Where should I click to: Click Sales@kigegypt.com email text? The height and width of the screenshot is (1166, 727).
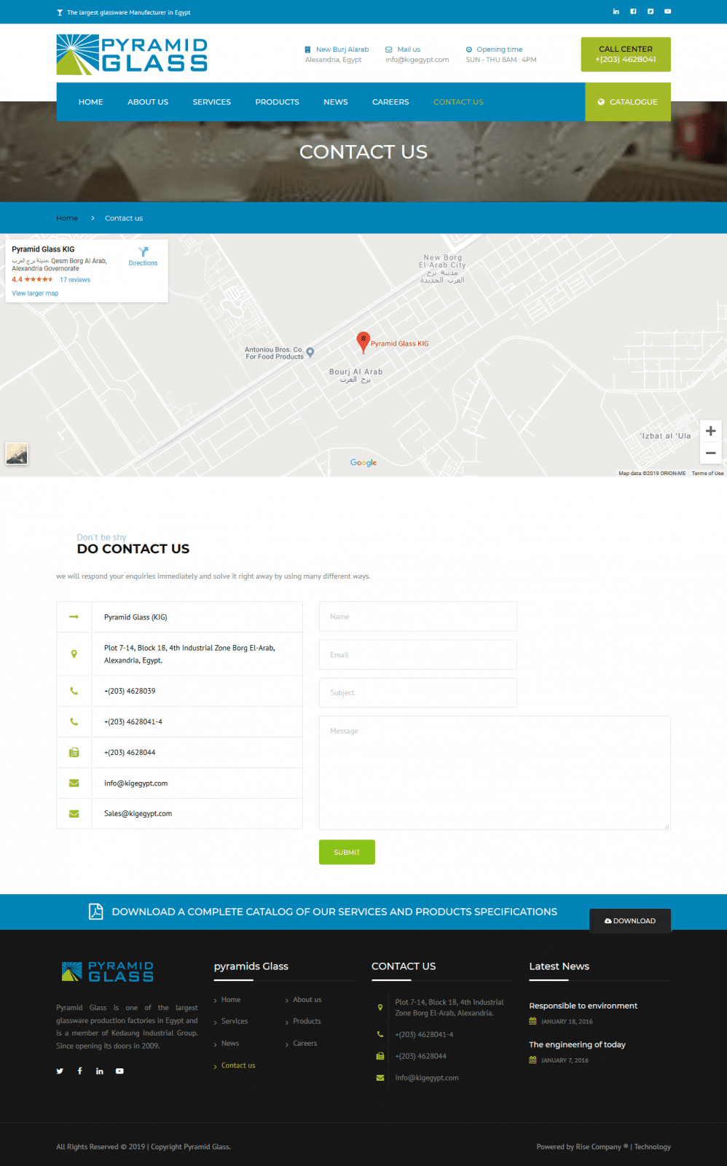(x=138, y=813)
